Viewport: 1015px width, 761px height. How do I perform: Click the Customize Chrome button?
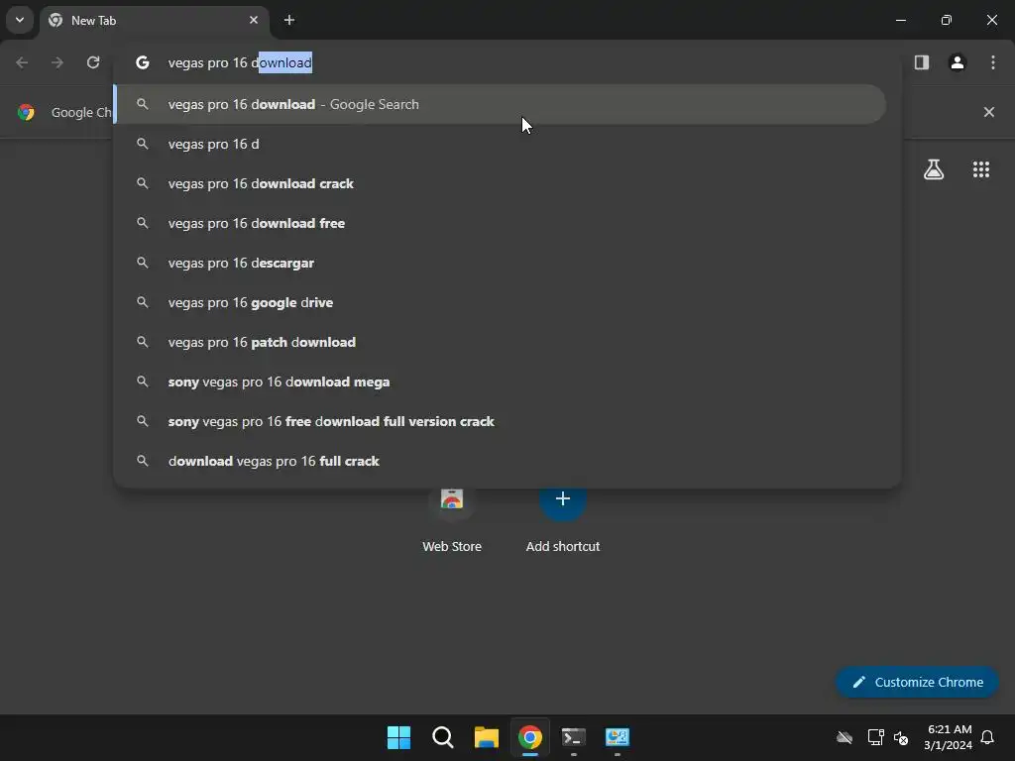click(x=917, y=682)
